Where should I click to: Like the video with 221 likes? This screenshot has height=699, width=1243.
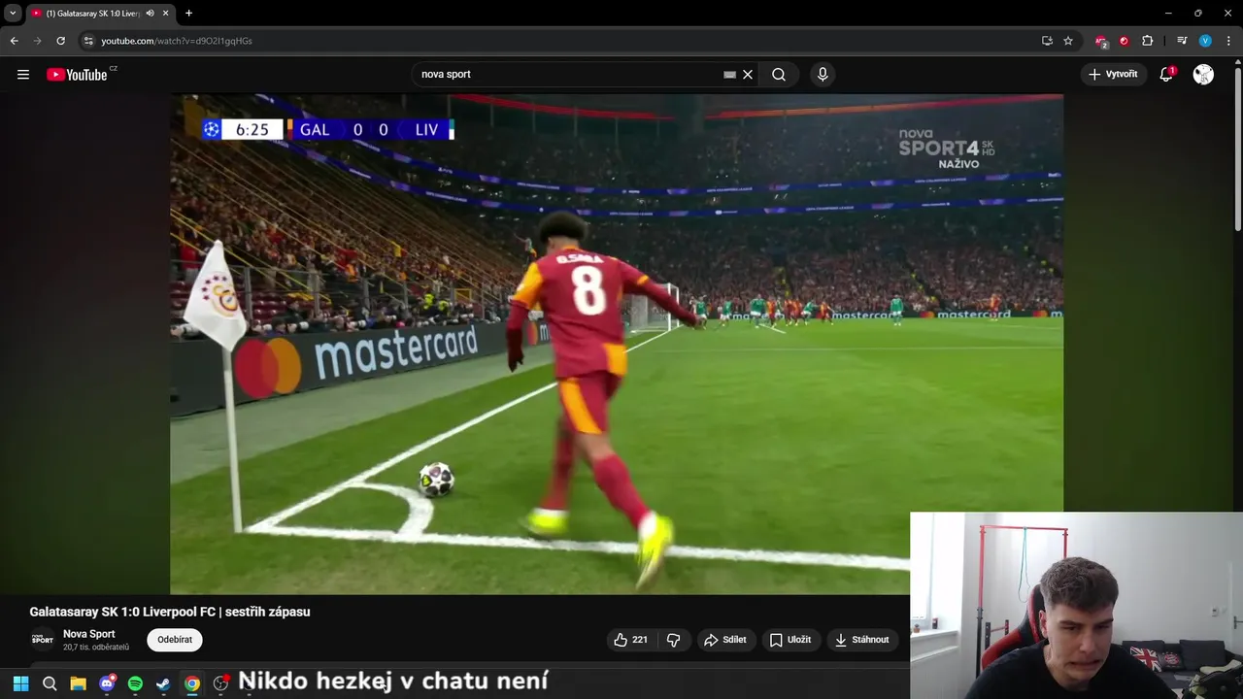click(x=631, y=640)
